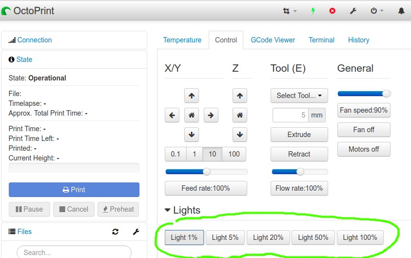
Task: Click the extrusion length mm field
Action: click(x=291, y=115)
